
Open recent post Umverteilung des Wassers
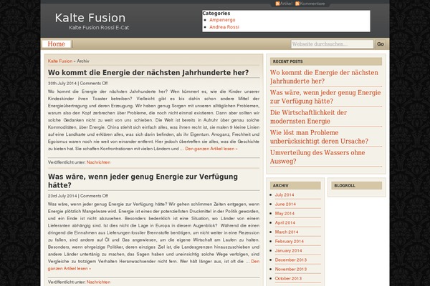pyautogui.click(x=317, y=157)
